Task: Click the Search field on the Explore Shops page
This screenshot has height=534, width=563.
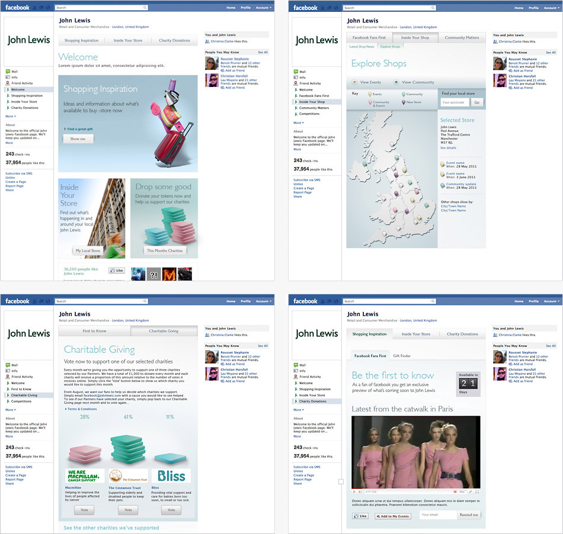Action: click(389, 8)
